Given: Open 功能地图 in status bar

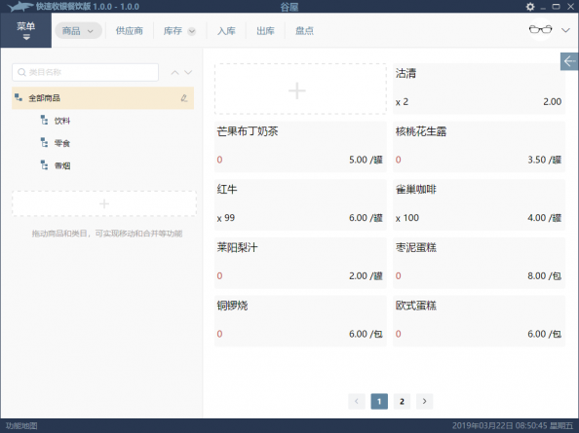Looking at the screenshot, I should click(x=21, y=426).
